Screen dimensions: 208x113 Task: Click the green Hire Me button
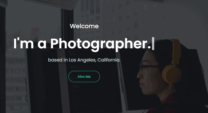(x=84, y=76)
